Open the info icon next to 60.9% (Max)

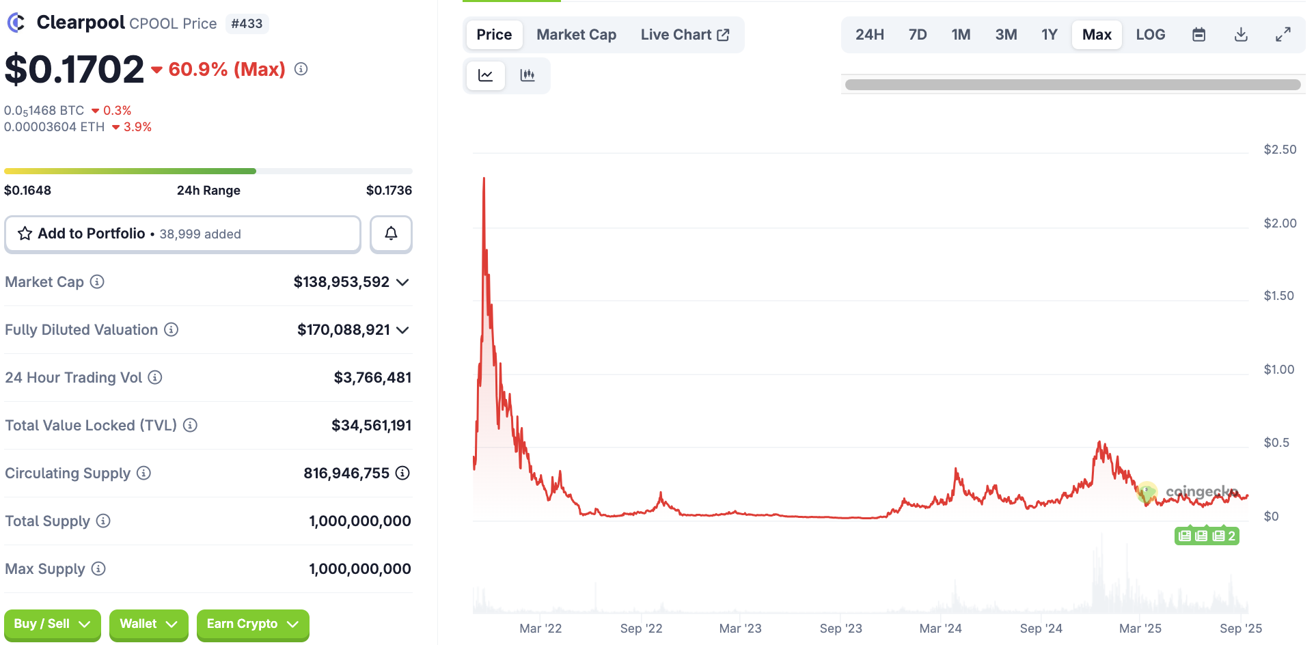tap(301, 69)
